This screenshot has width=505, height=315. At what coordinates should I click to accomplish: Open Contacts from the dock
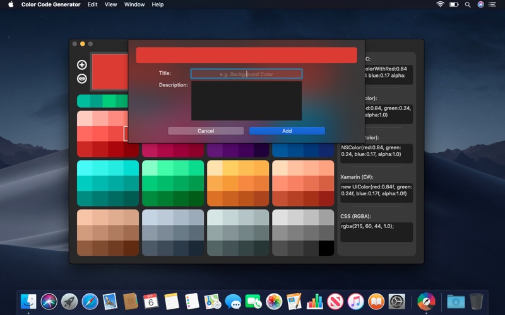(131, 302)
